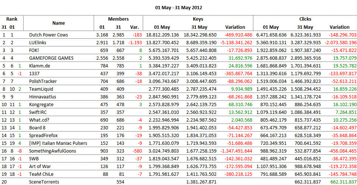Select keys variation -469.910.486
The height and width of the screenshot is (185, 357).
tap(238, 35)
